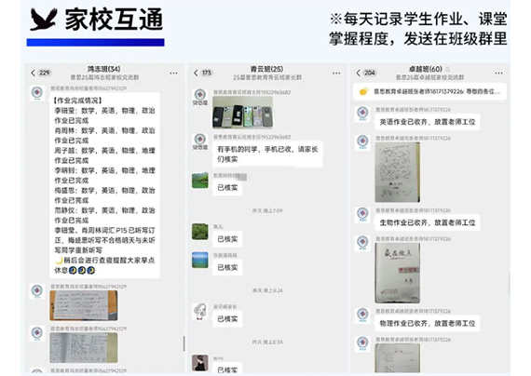The width and height of the screenshot is (531, 376).
Task: Select message 英语作业已收齐，放置老师工位
Action: (428, 122)
